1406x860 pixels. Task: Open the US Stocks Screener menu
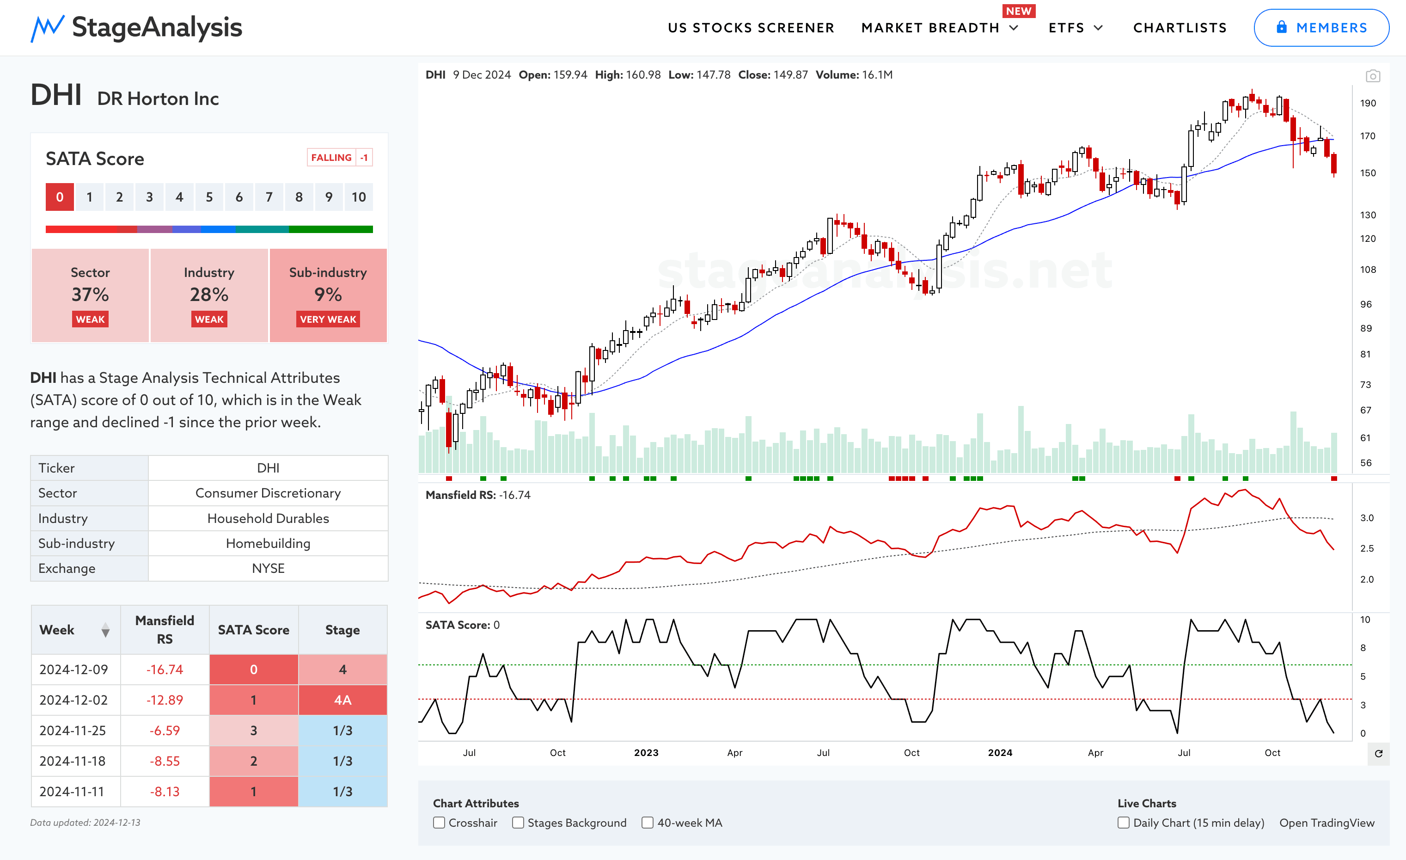tap(751, 28)
